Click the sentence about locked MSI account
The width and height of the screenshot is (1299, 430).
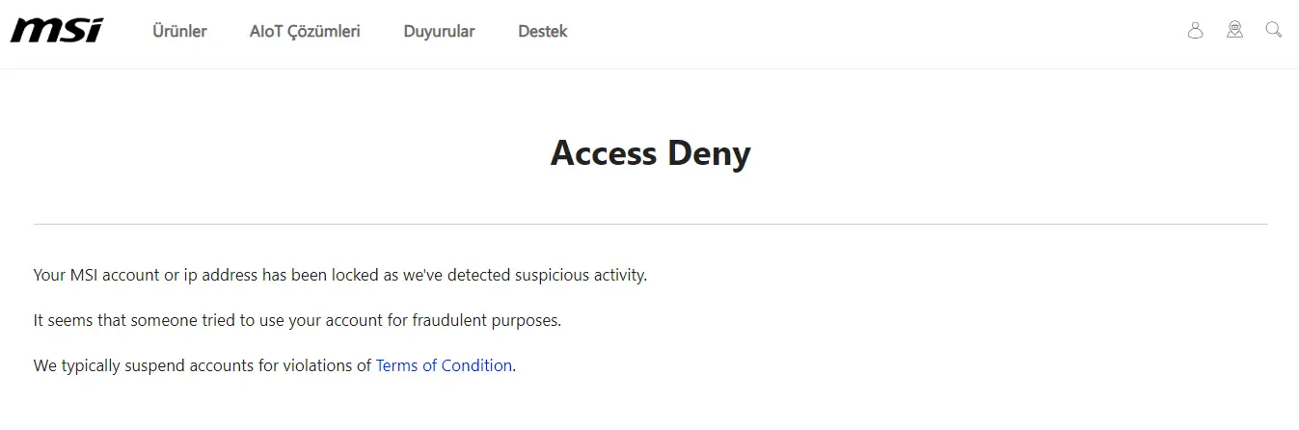(x=340, y=275)
